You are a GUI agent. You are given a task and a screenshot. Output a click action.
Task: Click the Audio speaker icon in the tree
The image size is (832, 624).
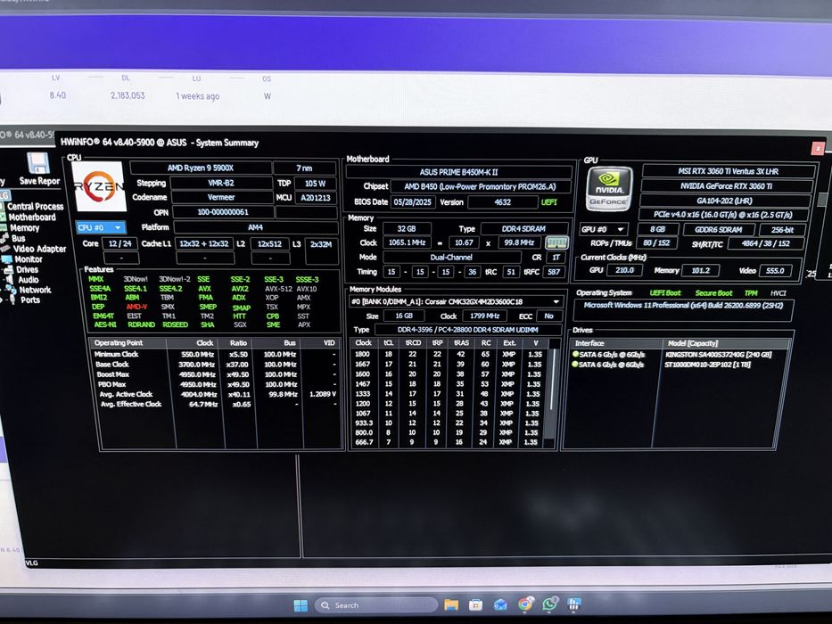click(x=10, y=279)
